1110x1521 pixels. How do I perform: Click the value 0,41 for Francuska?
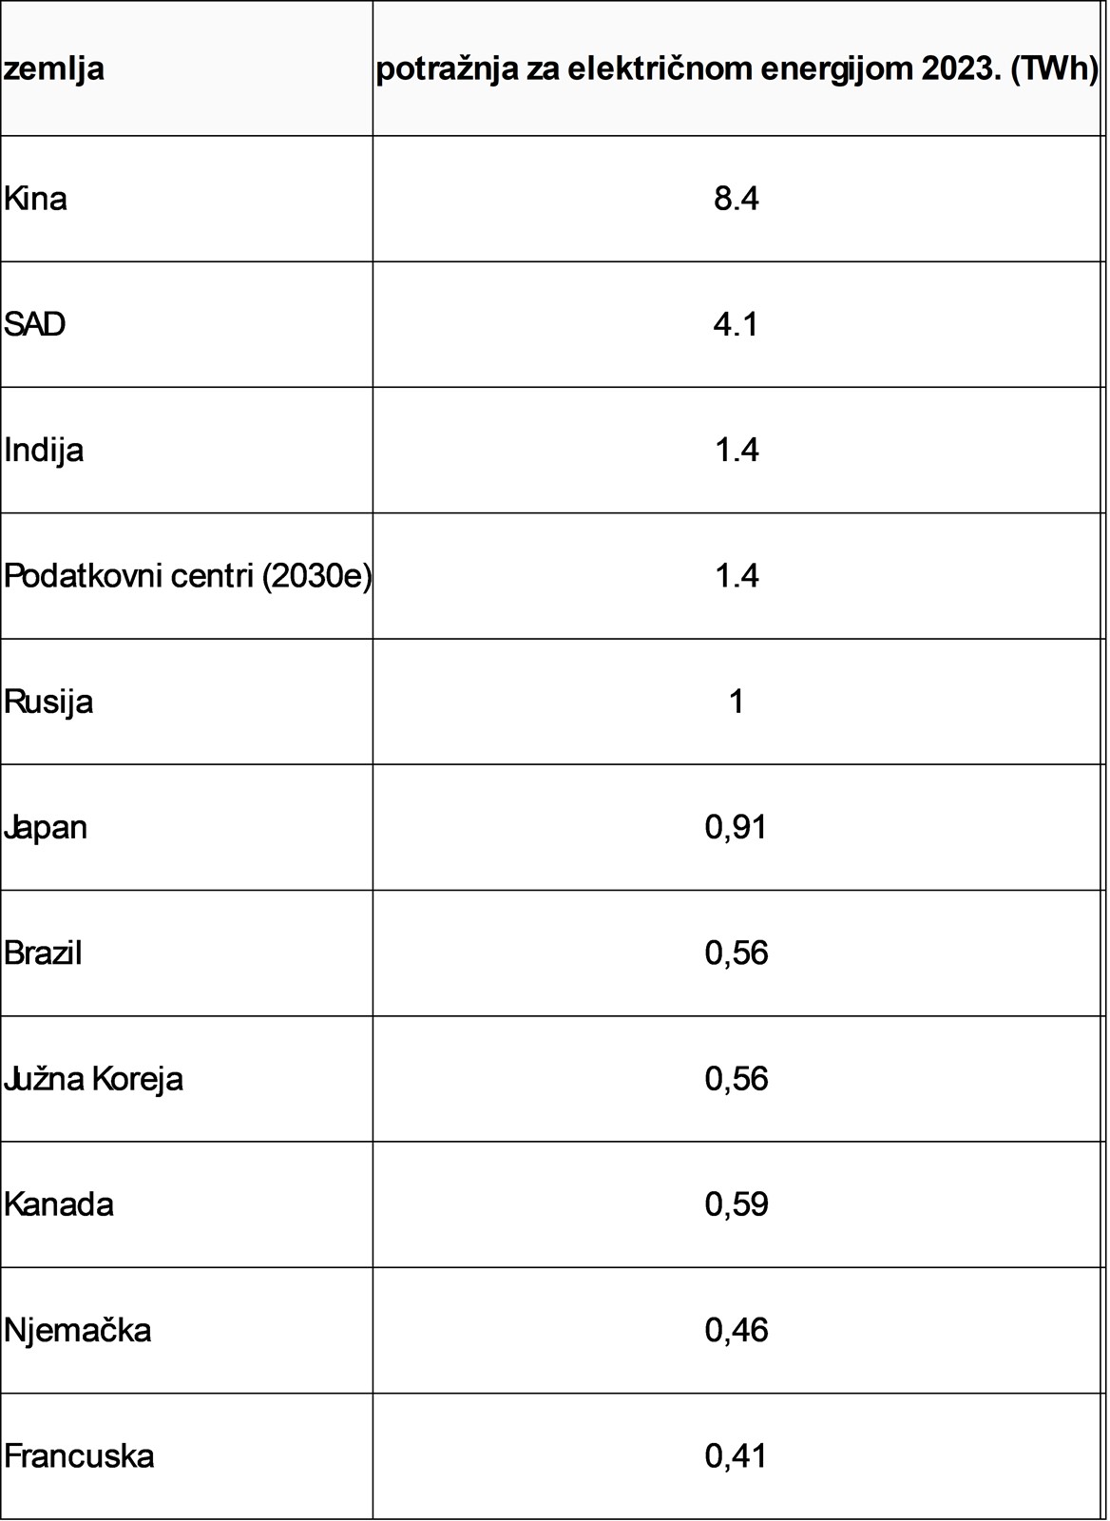(x=737, y=1456)
